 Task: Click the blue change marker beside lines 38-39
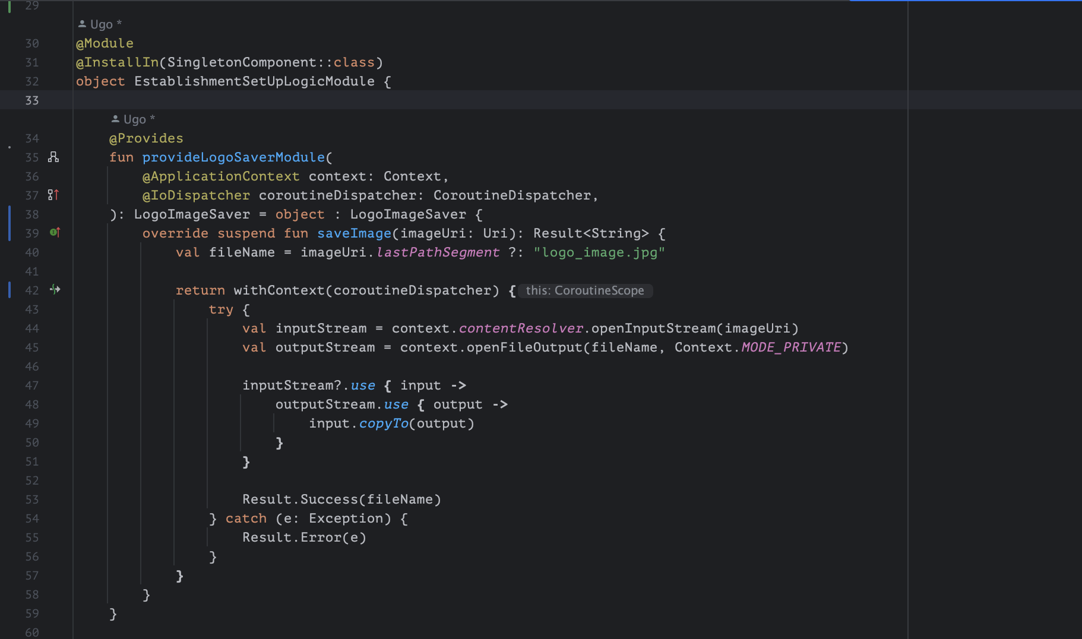10,223
